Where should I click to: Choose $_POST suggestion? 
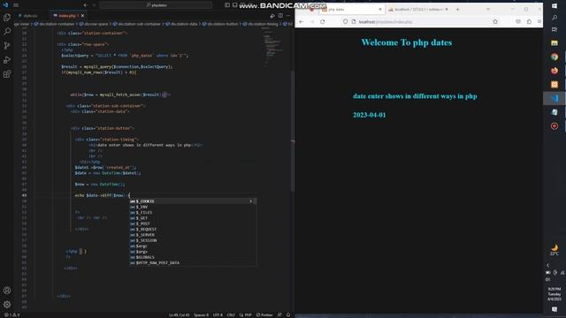tap(193, 223)
